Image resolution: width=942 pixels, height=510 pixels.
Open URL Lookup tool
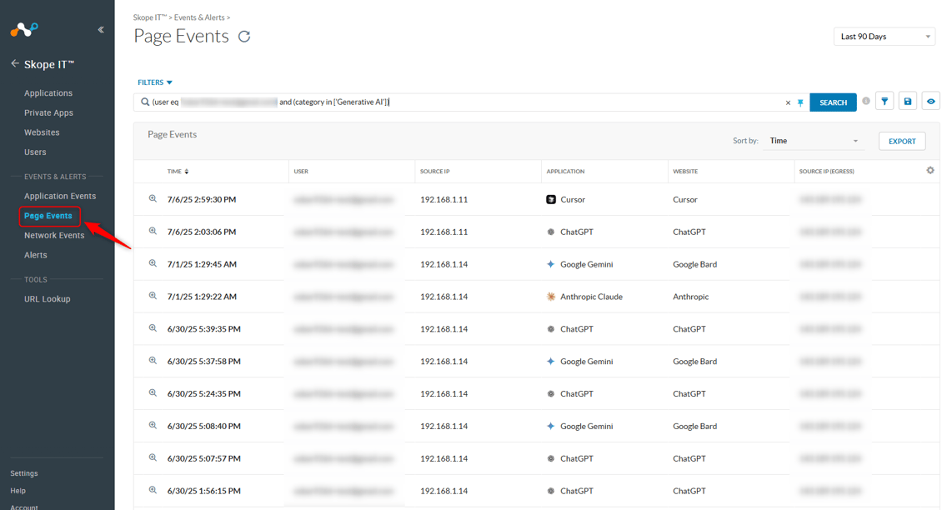(47, 299)
